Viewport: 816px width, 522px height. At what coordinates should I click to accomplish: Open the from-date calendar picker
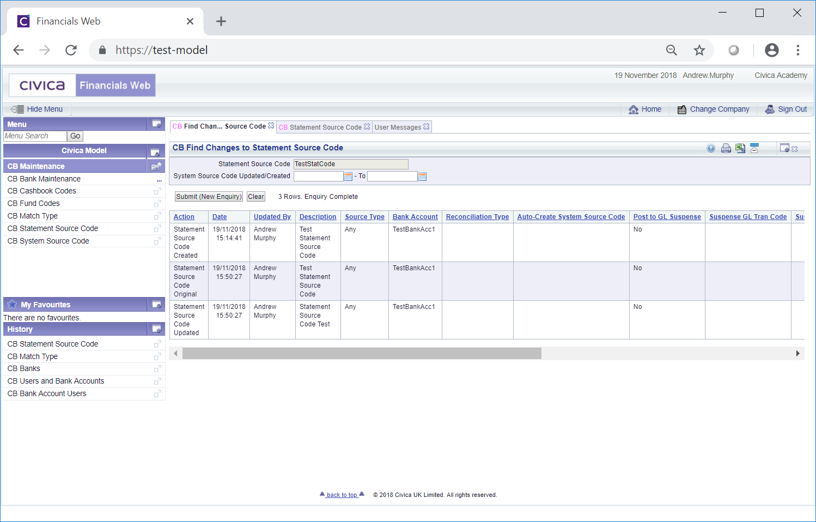click(348, 176)
